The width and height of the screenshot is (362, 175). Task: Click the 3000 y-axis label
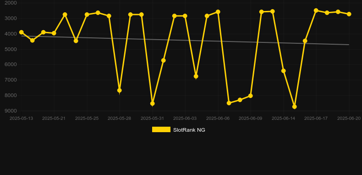click(x=11, y=18)
